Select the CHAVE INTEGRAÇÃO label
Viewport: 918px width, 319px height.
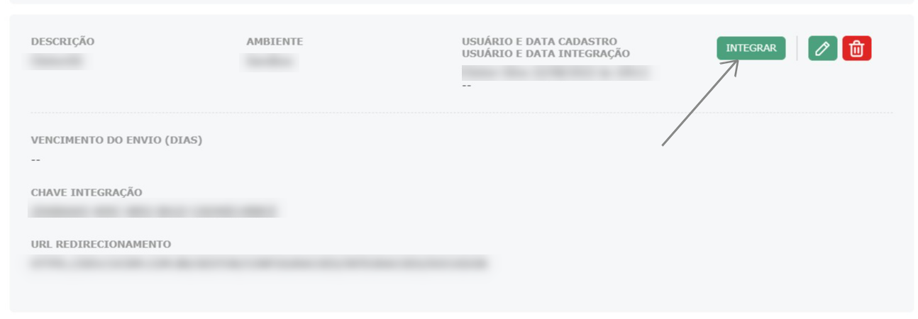87,193
